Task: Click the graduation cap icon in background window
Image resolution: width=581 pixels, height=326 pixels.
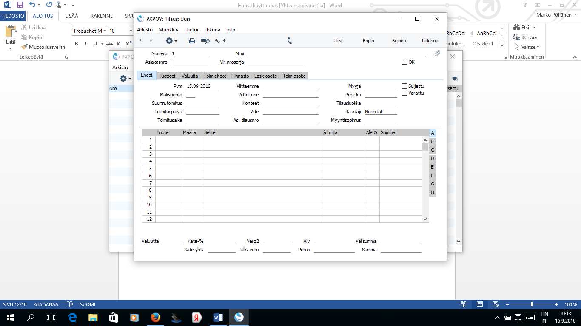Action: coord(454,79)
